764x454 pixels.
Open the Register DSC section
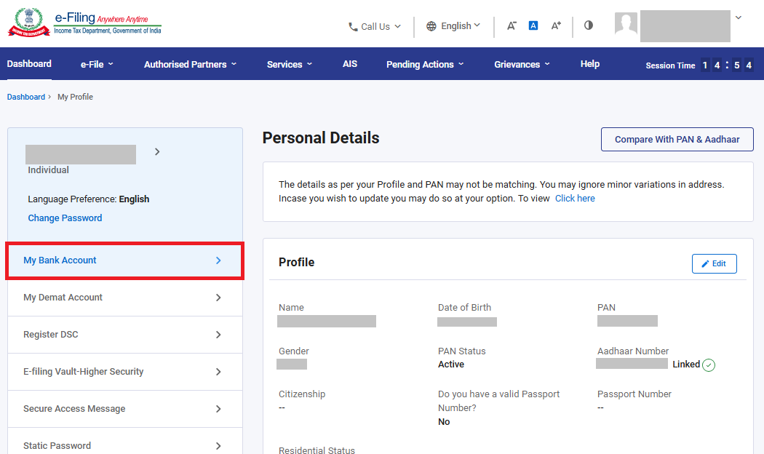pyautogui.click(x=124, y=335)
